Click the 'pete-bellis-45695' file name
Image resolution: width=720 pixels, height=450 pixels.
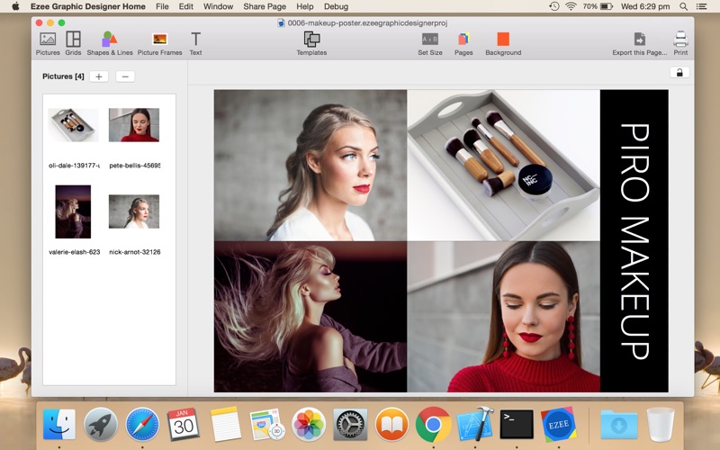pyautogui.click(x=134, y=166)
